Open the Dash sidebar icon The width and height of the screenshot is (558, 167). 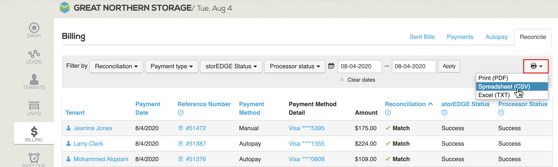(34, 28)
